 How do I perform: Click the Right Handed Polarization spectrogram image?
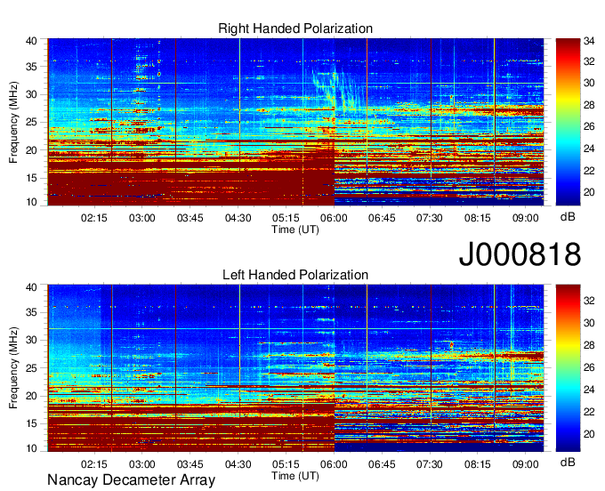point(295,122)
